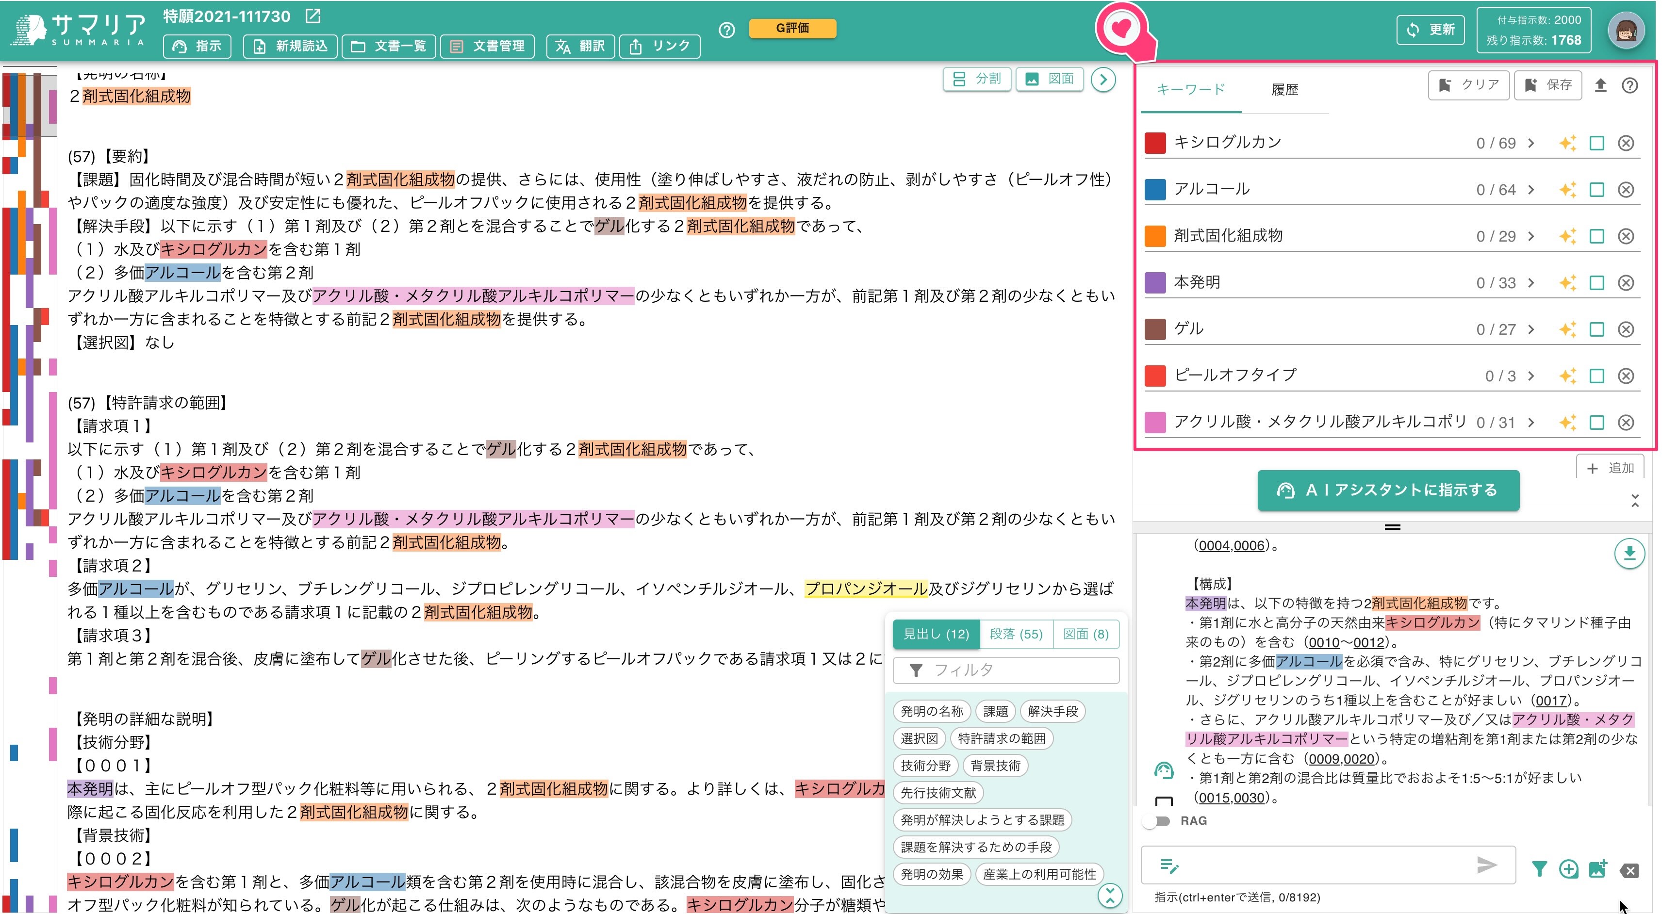Go to next ゲル match chevron
Screen dimensions: 1678x914
pos(1531,329)
